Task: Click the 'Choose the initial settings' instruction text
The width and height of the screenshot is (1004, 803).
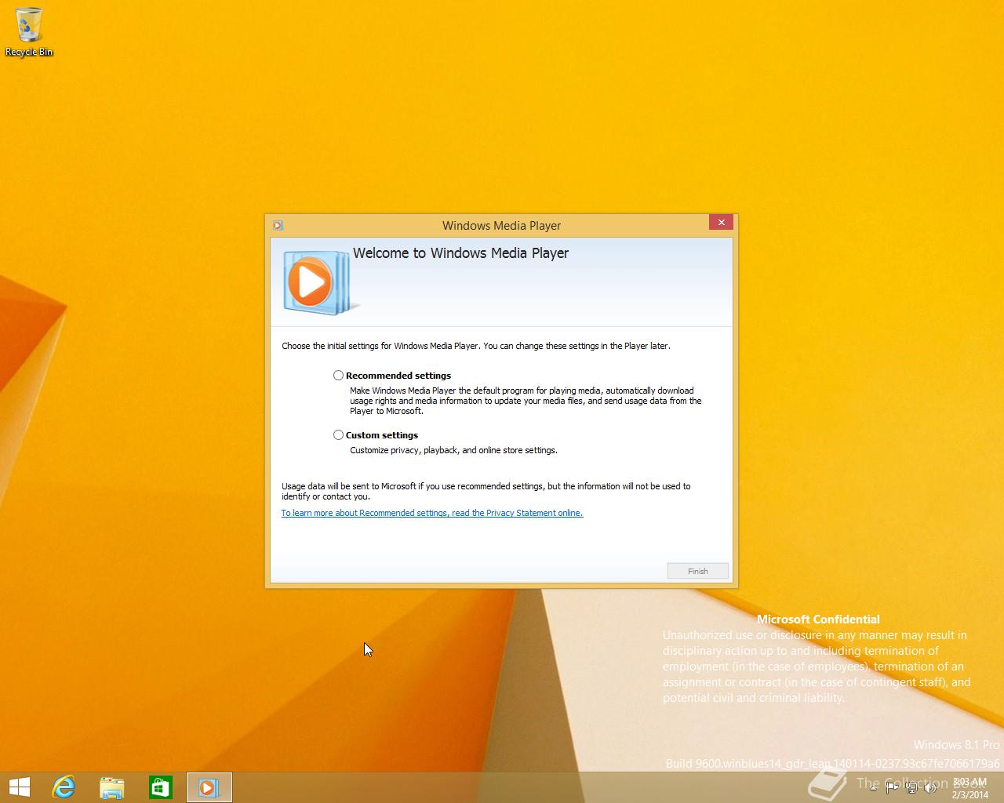Action: [476, 346]
